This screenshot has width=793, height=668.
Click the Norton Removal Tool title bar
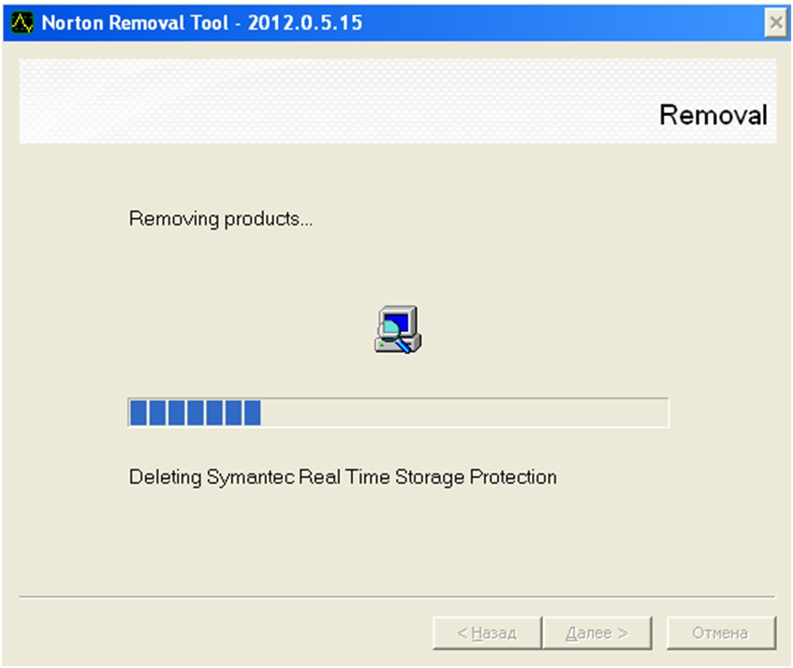tap(385, 22)
